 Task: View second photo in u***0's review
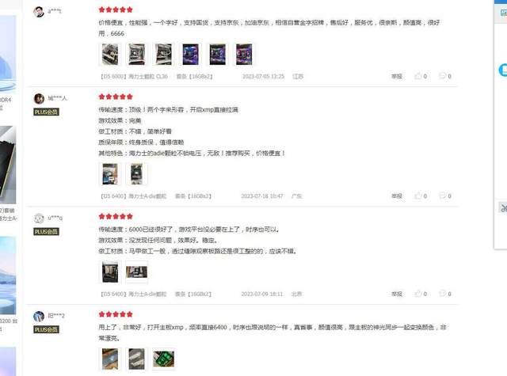[136, 272]
